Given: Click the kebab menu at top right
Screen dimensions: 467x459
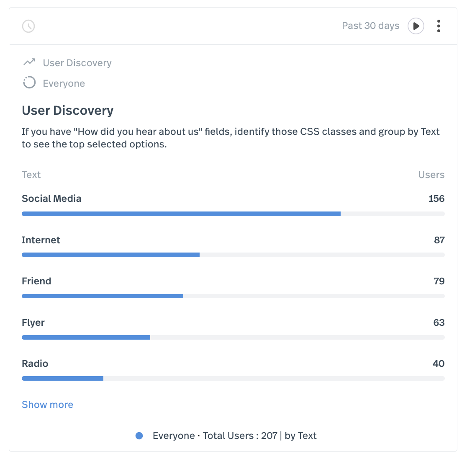Looking at the screenshot, I should click(439, 26).
